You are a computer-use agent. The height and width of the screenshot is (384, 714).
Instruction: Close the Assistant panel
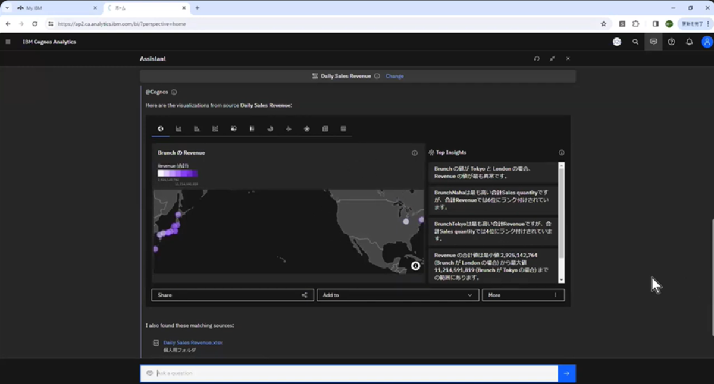pos(568,59)
